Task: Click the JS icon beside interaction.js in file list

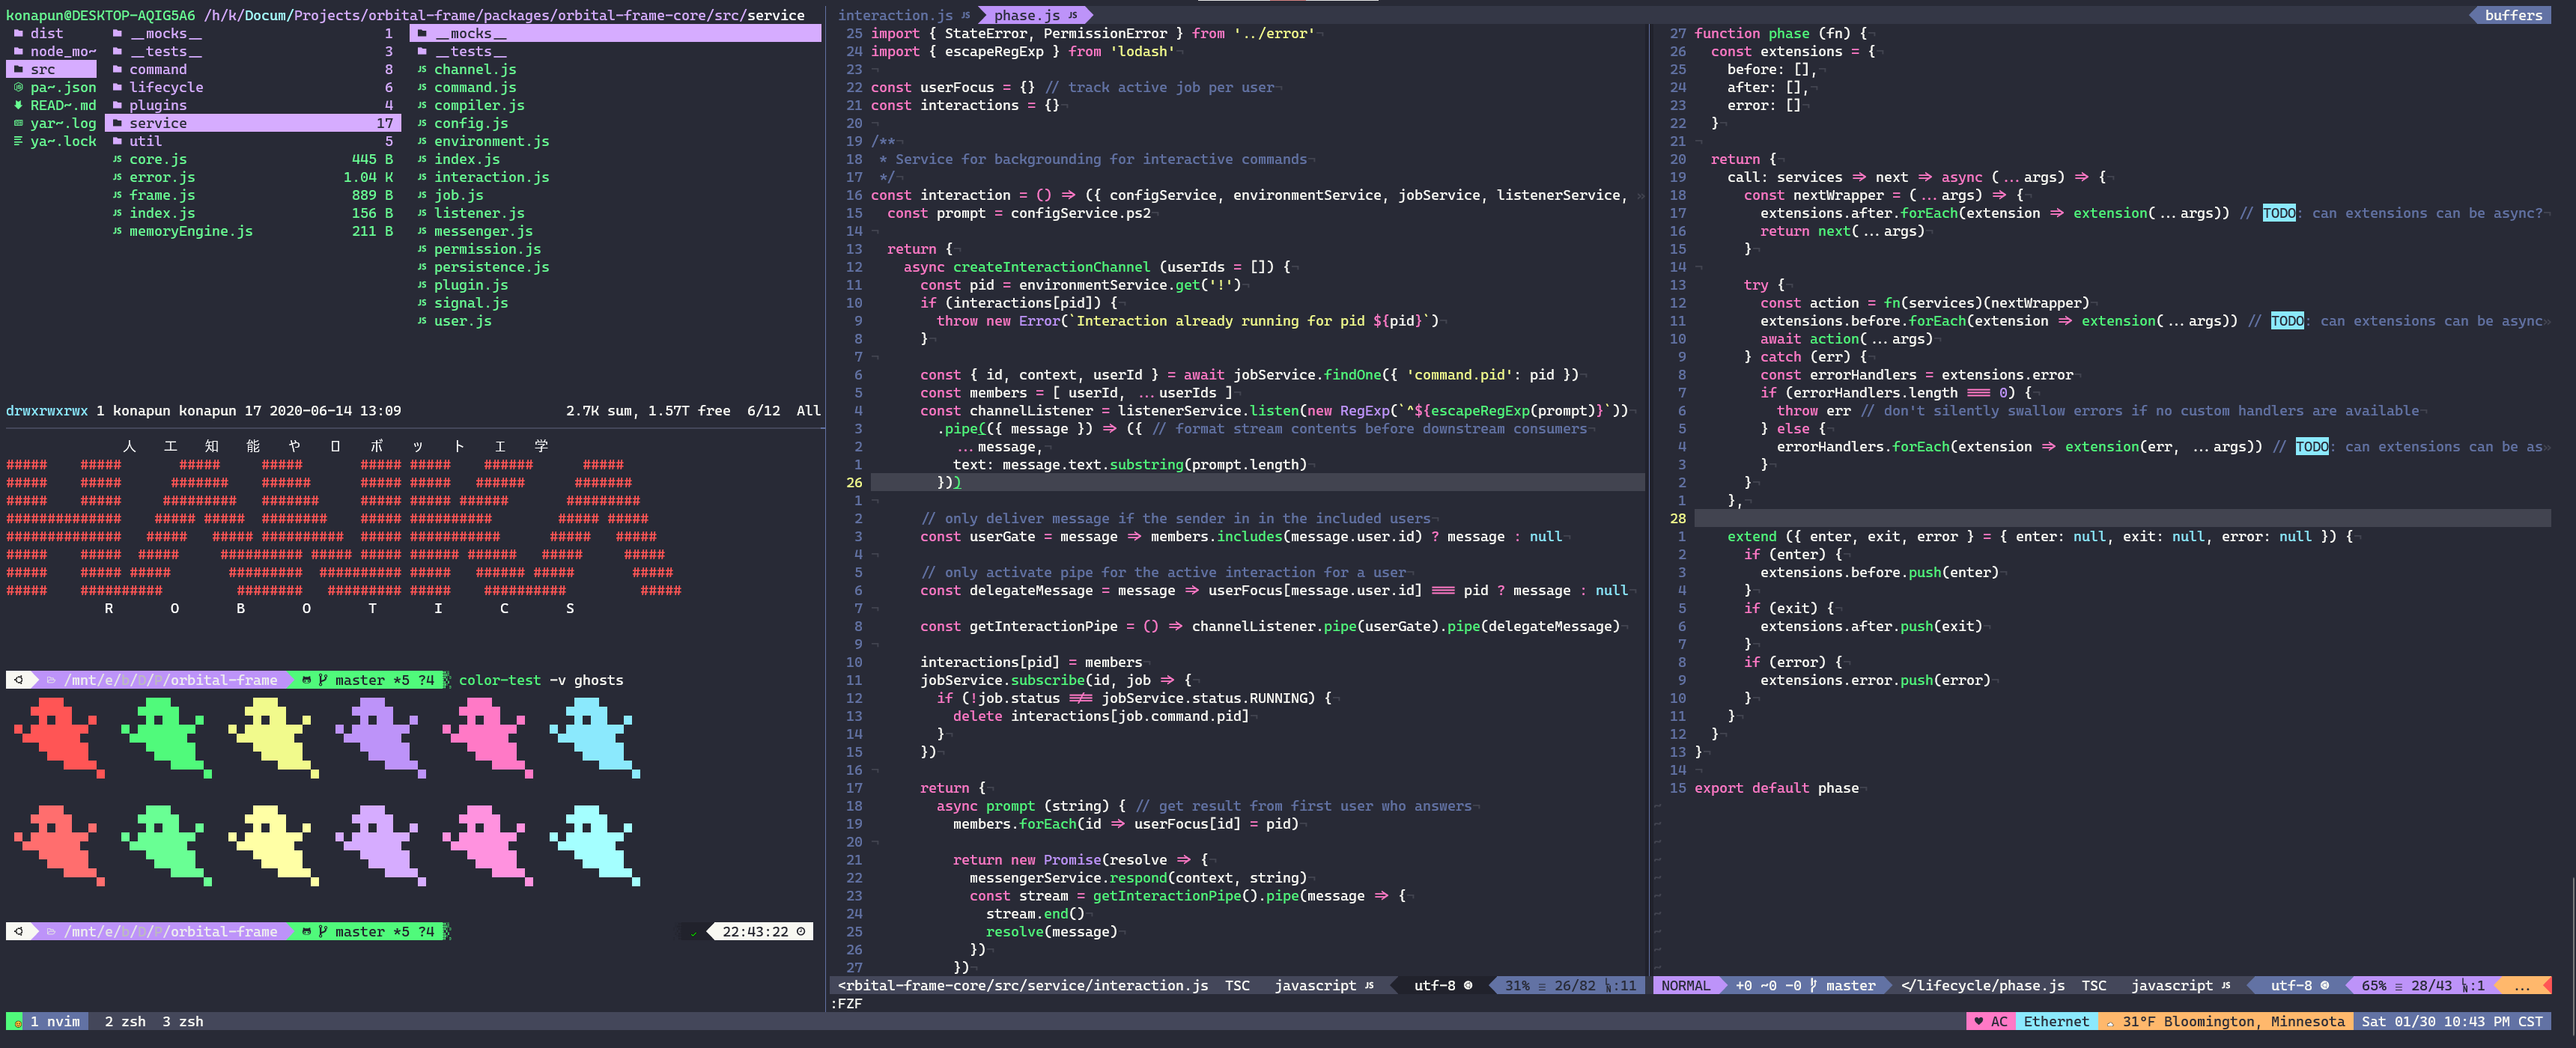Action: (422, 177)
